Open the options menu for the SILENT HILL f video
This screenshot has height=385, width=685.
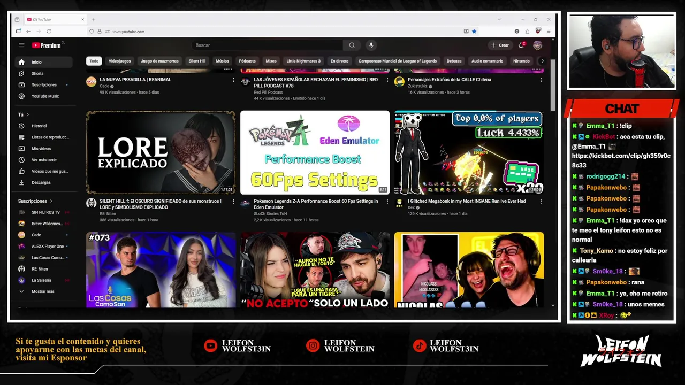[x=233, y=202]
